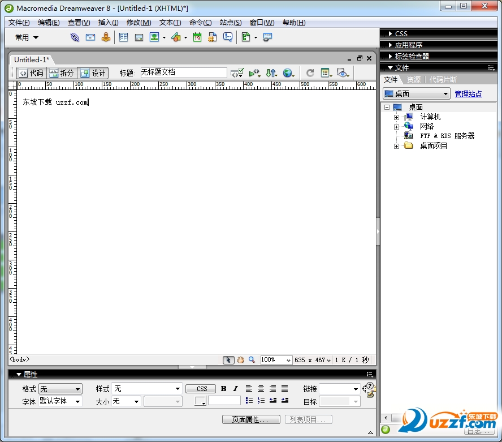Insert an image icon
The image size is (502, 442).
point(154,37)
